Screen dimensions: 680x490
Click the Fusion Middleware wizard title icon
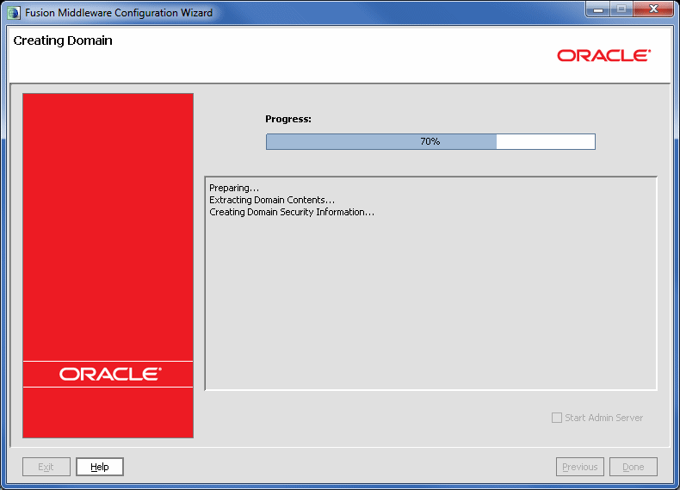point(14,13)
